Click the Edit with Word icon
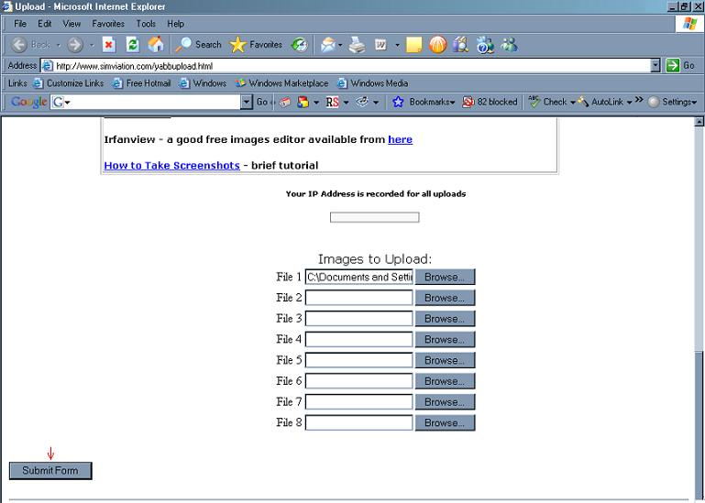705x503 pixels. [380, 45]
